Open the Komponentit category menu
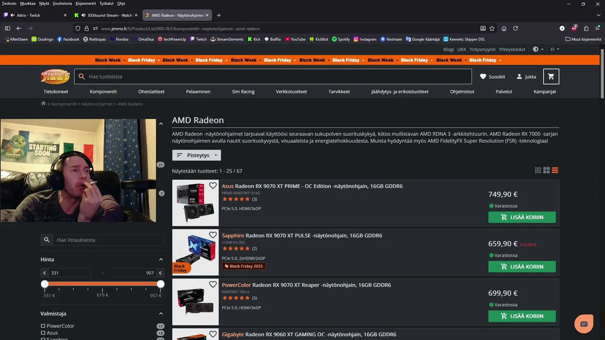605x340 pixels. tap(103, 92)
